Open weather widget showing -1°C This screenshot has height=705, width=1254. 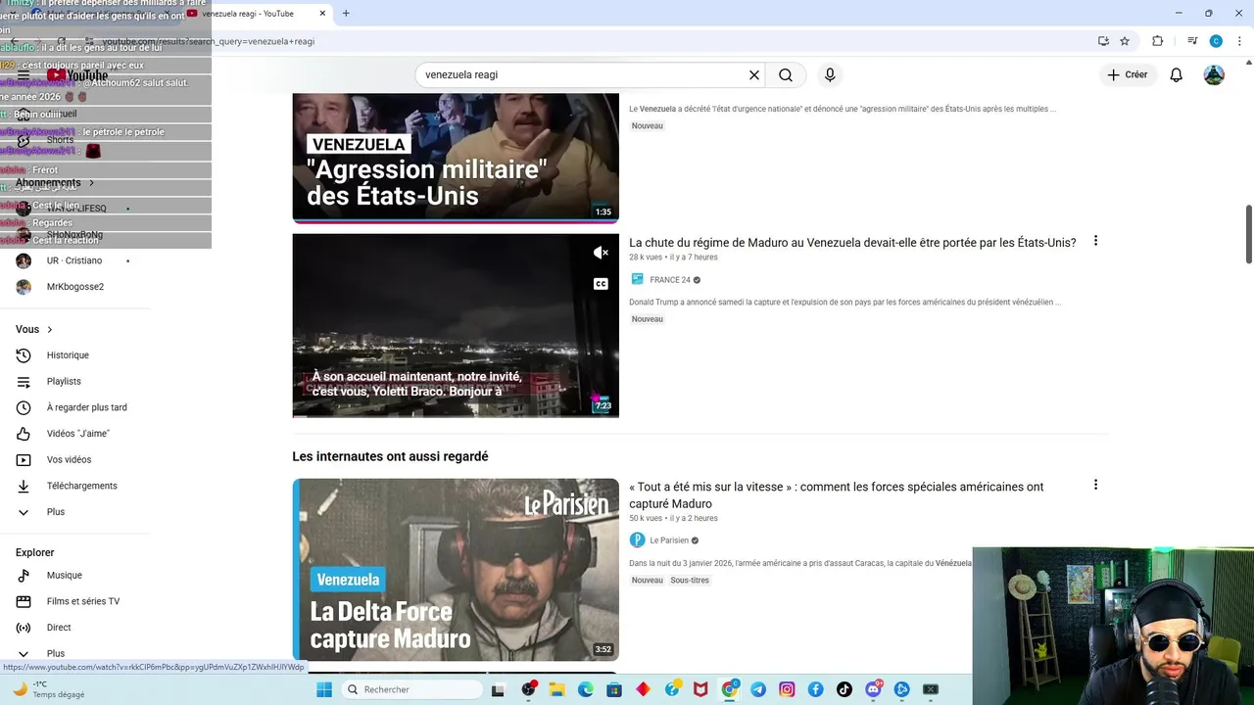(x=49, y=689)
